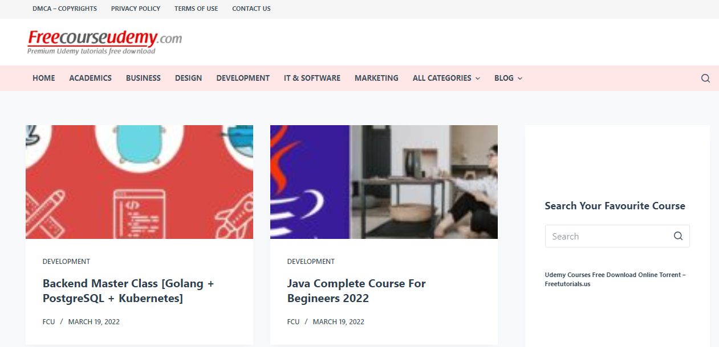Submit search with sidebar magnifier icon

(x=678, y=236)
